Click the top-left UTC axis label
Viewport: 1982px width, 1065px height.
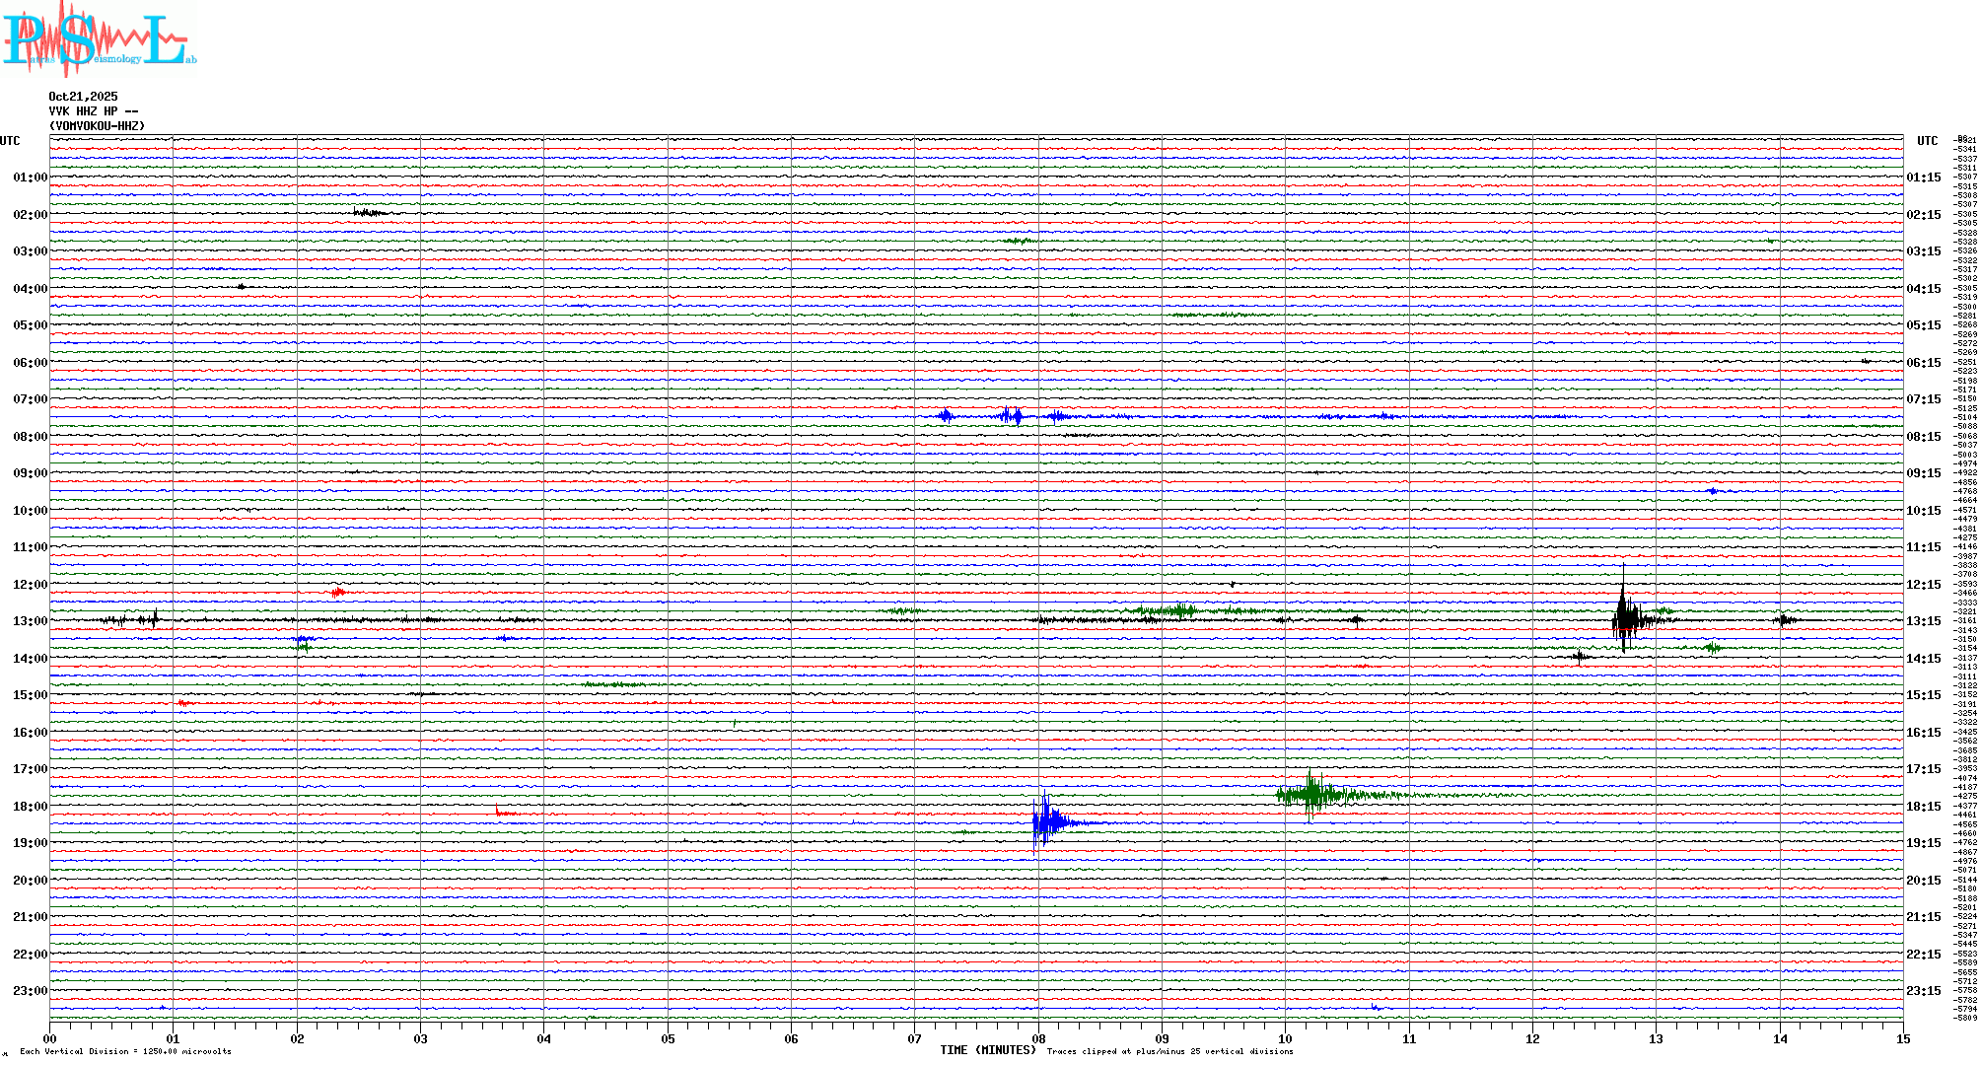(10, 141)
